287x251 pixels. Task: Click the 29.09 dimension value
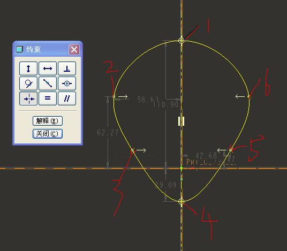[x=165, y=185]
